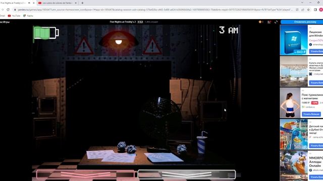Open a new browser tab
323x181 pixels.
[82, 3]
